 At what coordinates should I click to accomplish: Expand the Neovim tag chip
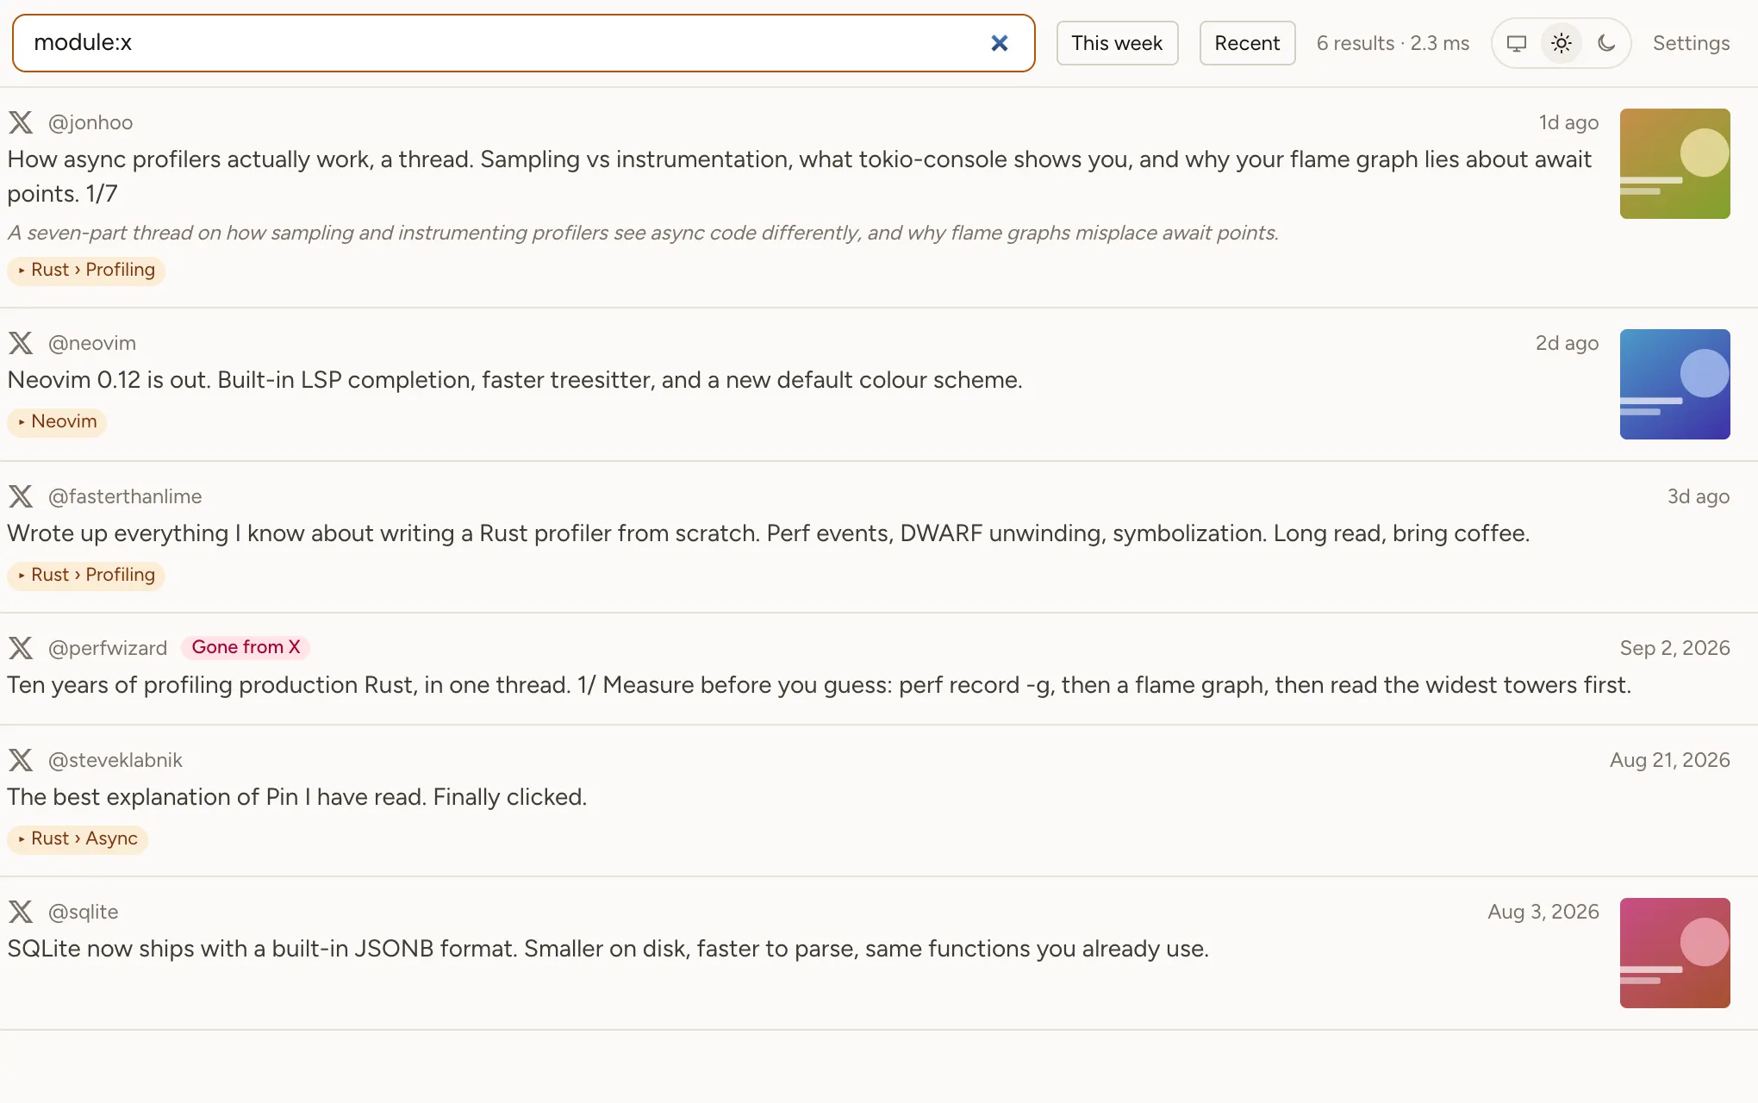point(57,421)
